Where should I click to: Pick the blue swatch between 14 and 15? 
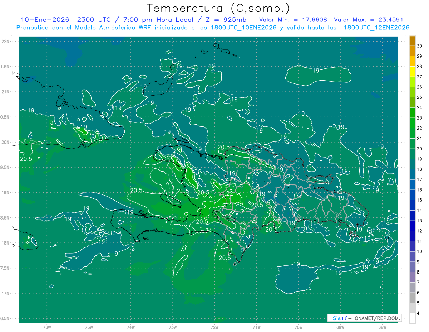[412, 206]
